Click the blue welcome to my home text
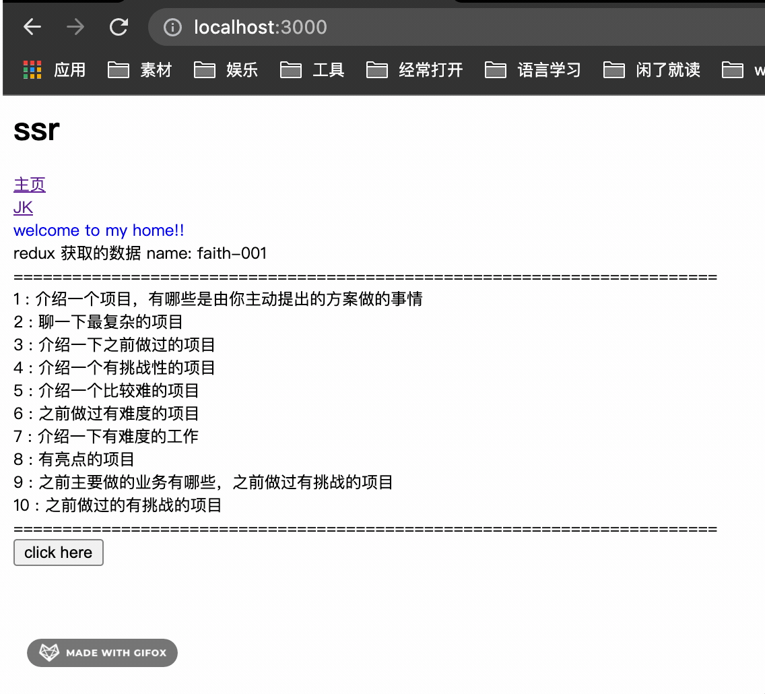765x694 pixels. point(99,230)
